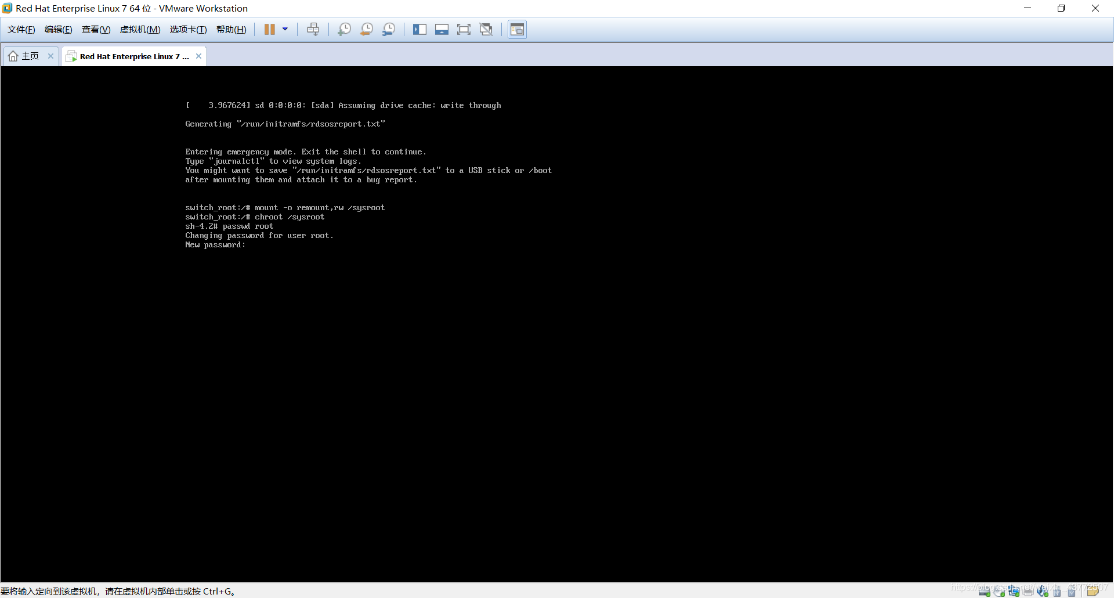Click the 'Assuming drive cache' kernel log line
Viewport: 1114px width, 598px height.
click(343, 106)
